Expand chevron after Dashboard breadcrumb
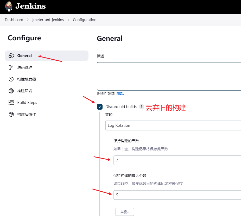This screenshot has width=241, height=220. [28, 20]
